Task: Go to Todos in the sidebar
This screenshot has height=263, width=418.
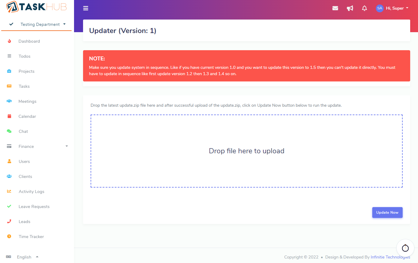Action: pos(24,56)
